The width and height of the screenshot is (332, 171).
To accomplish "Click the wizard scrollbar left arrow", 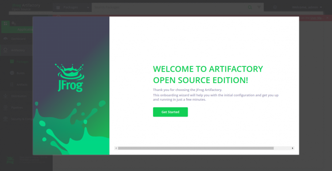I will pyautogui.click(x=116, y=148).
